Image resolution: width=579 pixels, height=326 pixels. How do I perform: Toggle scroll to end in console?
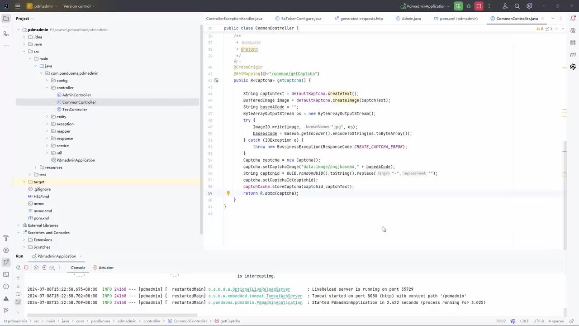tap(18, 302)
